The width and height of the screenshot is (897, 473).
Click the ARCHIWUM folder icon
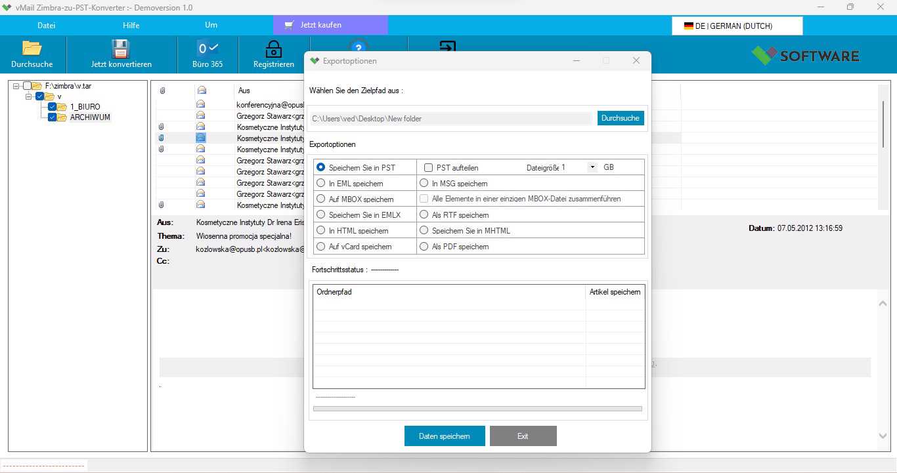(62, 117)
